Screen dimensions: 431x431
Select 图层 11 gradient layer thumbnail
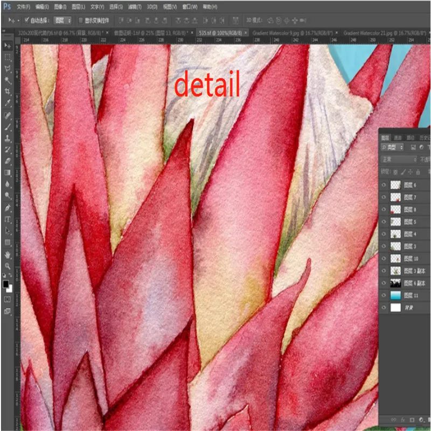coord(395,295)
